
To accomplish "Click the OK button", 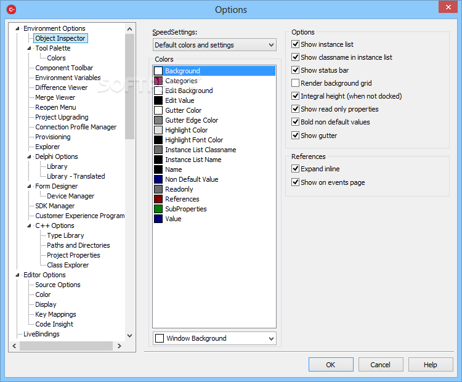I will (331, 365).
